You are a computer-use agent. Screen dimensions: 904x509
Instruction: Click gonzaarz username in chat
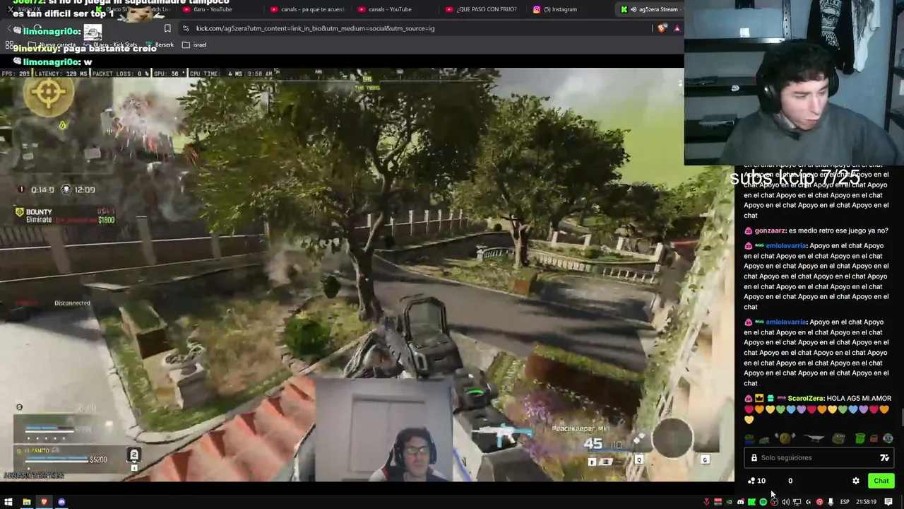(x=770, y=230)
